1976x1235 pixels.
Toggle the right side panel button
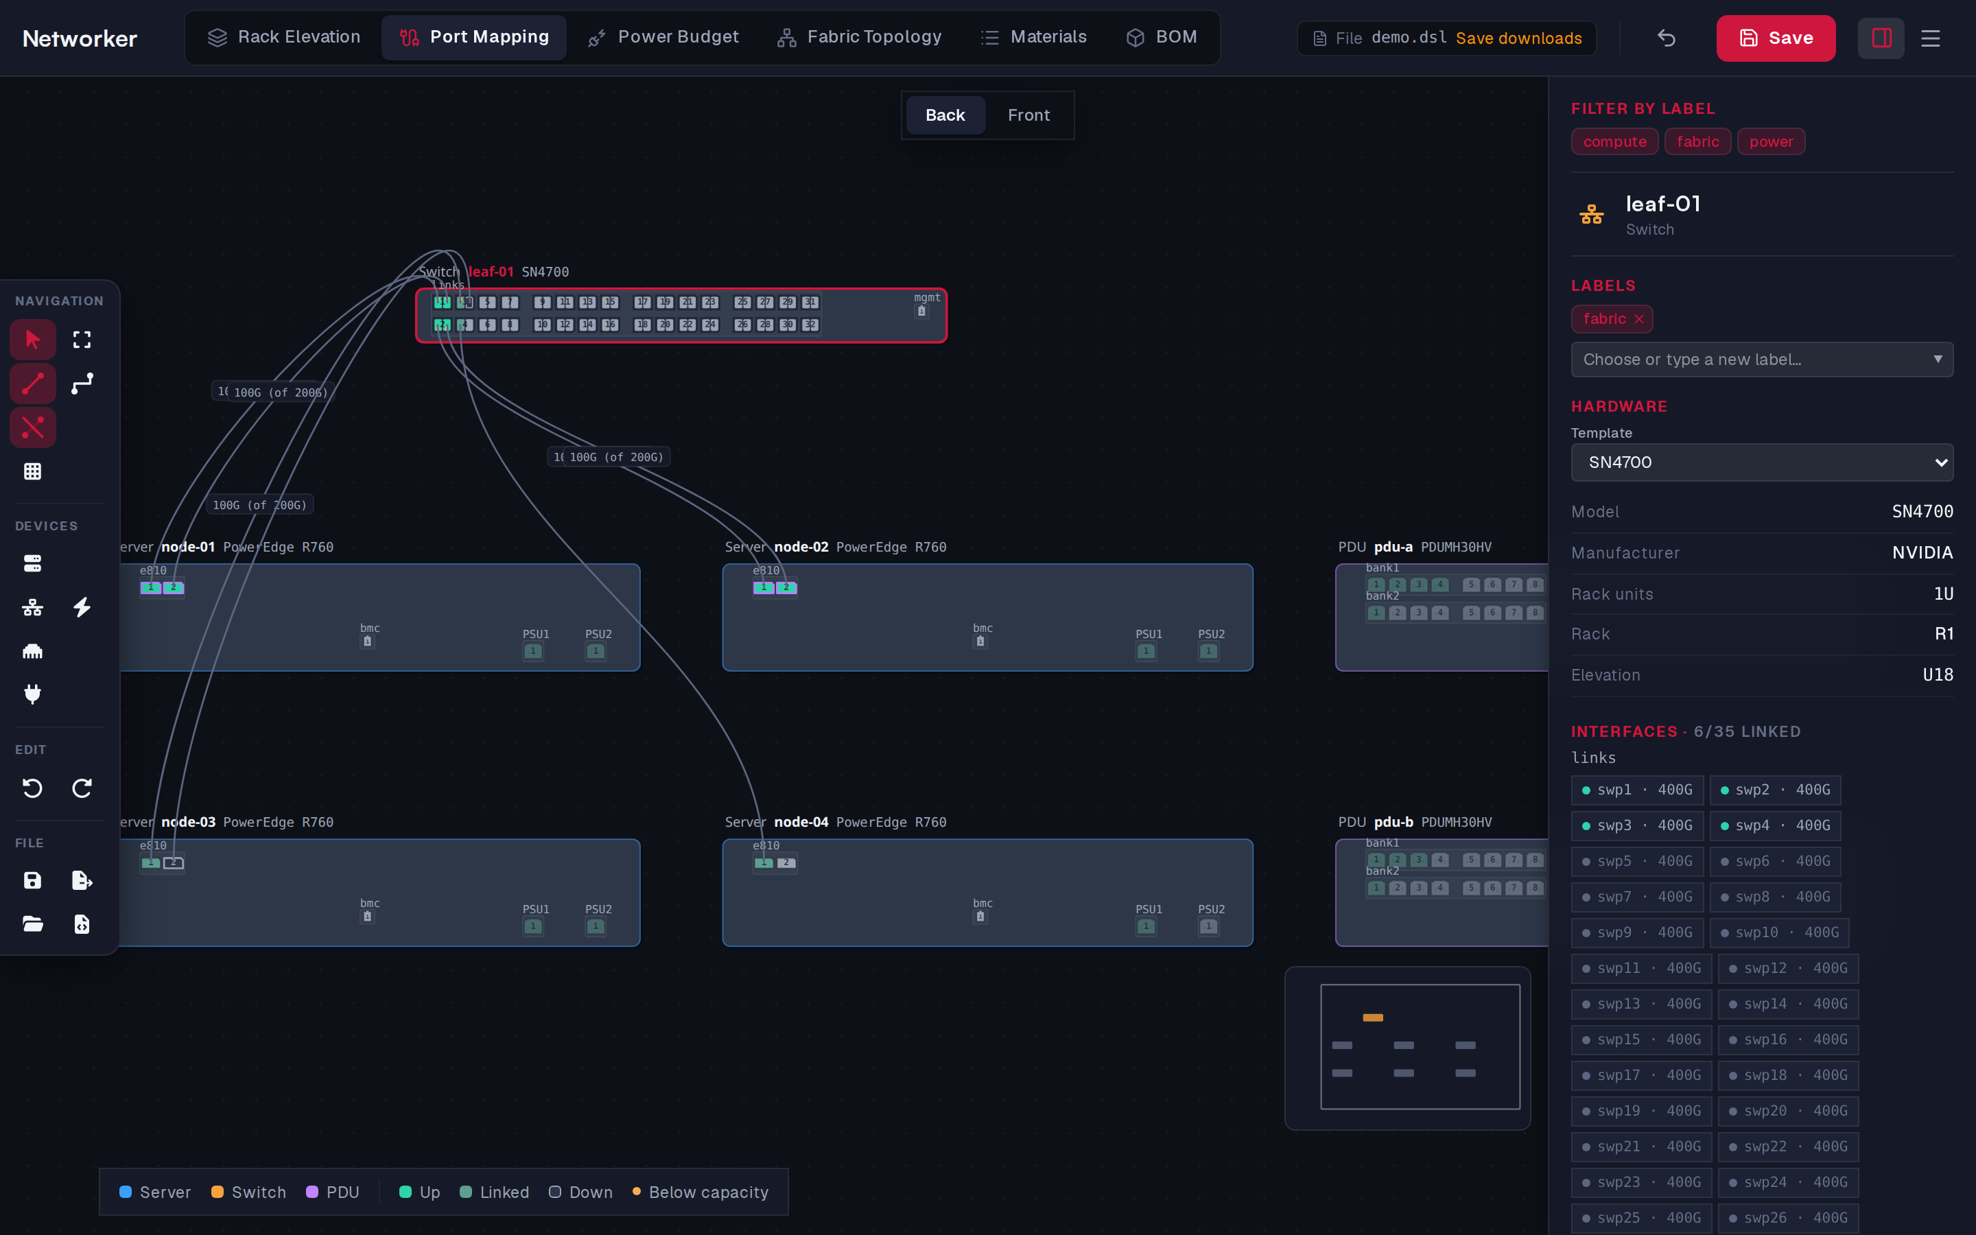1881,38
